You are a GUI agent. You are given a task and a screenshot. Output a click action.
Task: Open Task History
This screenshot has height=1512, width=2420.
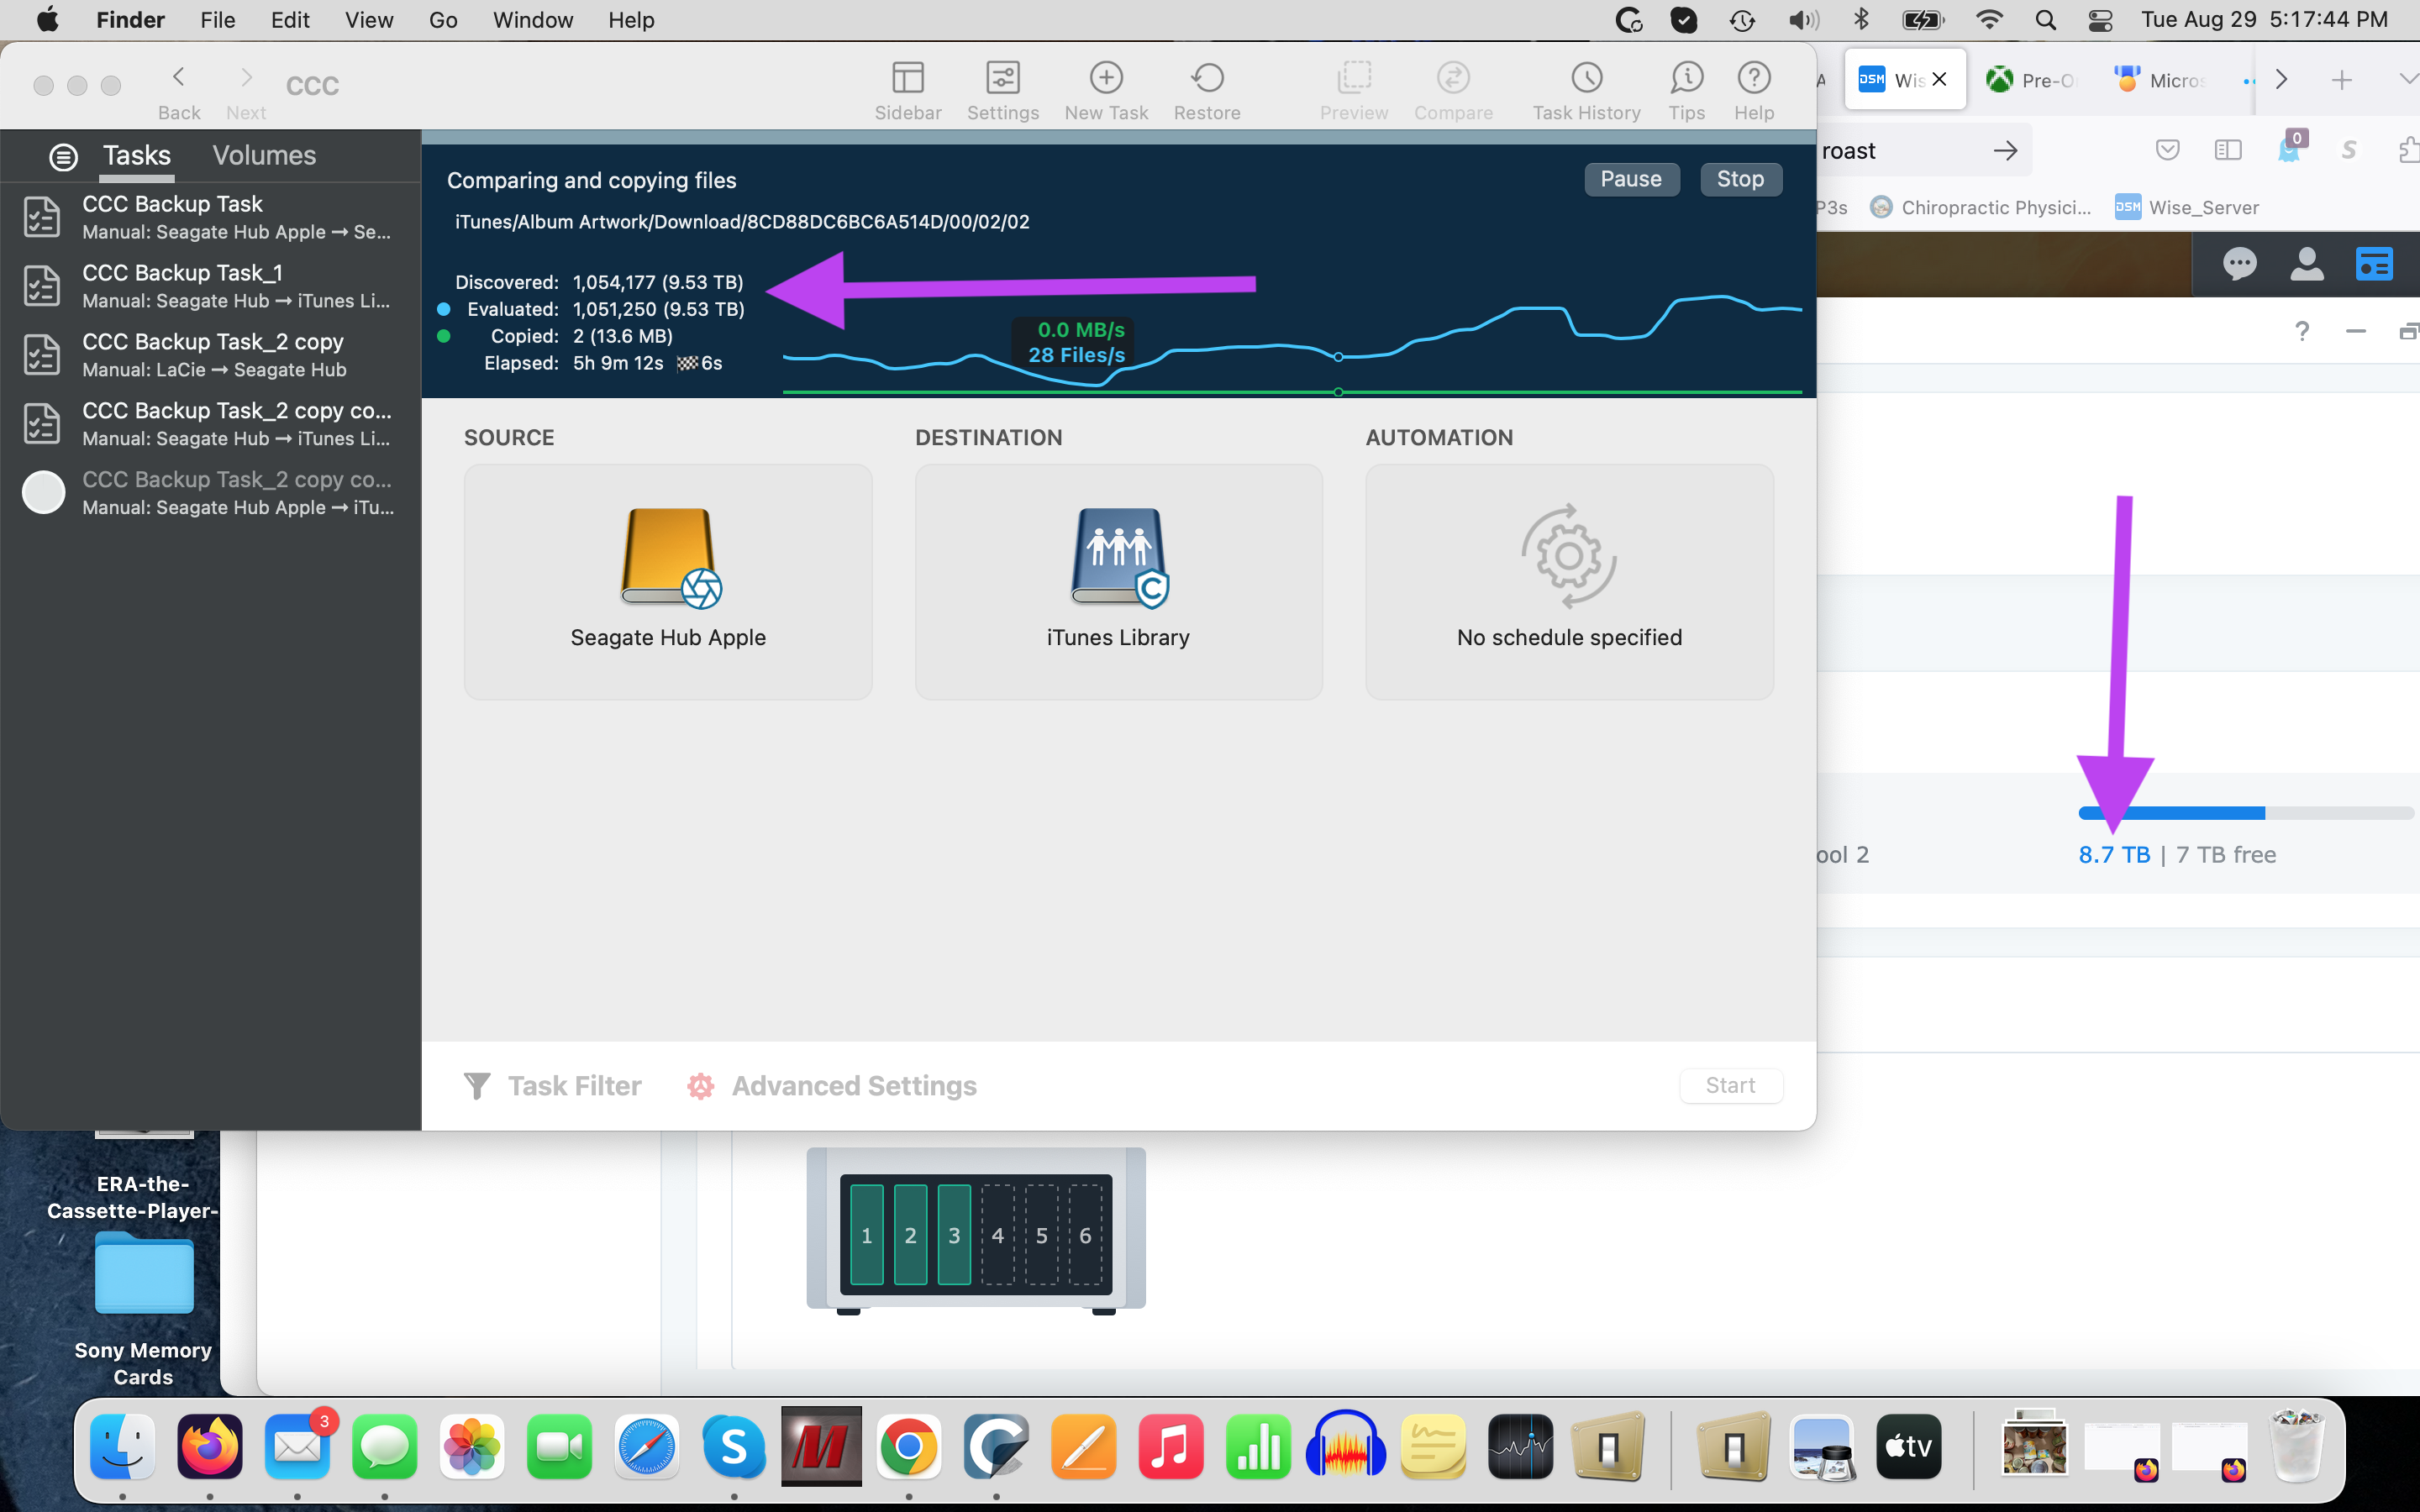(1586, 89)
